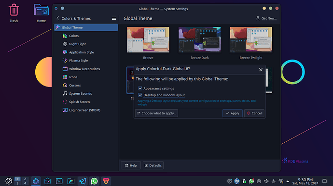Open Dolphin file manager in taskbar
The image size is (333, 186).
coord(71,181)
